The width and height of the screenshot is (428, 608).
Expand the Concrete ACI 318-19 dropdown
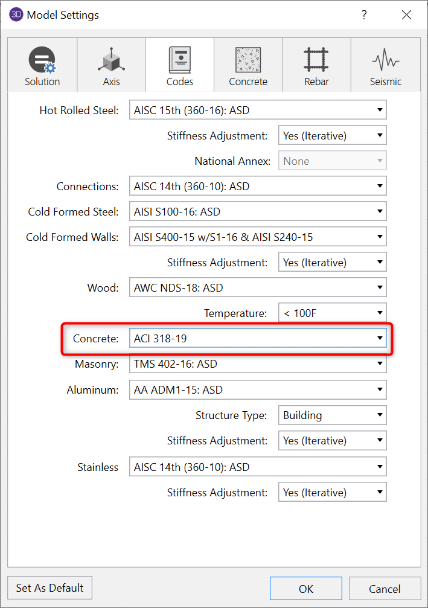tap(258, 339)
